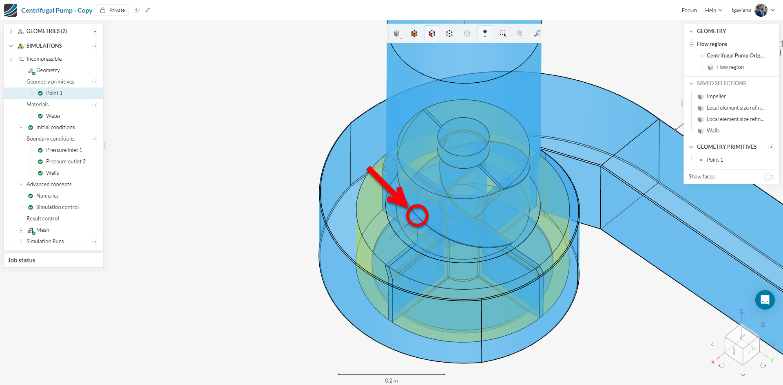Rotate view down with orientation cube arrow
Screen dimensions: 783x385
pyautogui.click(x=743, y=375)
